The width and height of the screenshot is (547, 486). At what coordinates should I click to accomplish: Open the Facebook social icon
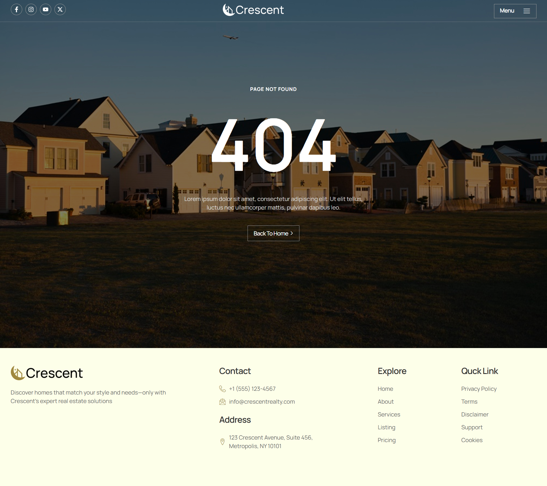(x=17, y=9)
